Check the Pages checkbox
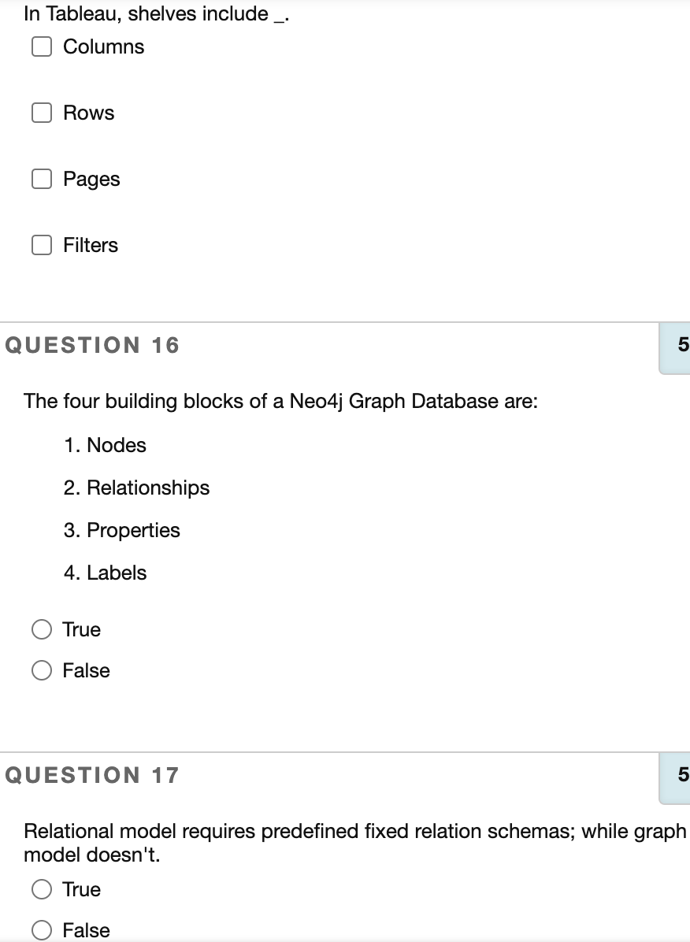 41,179
